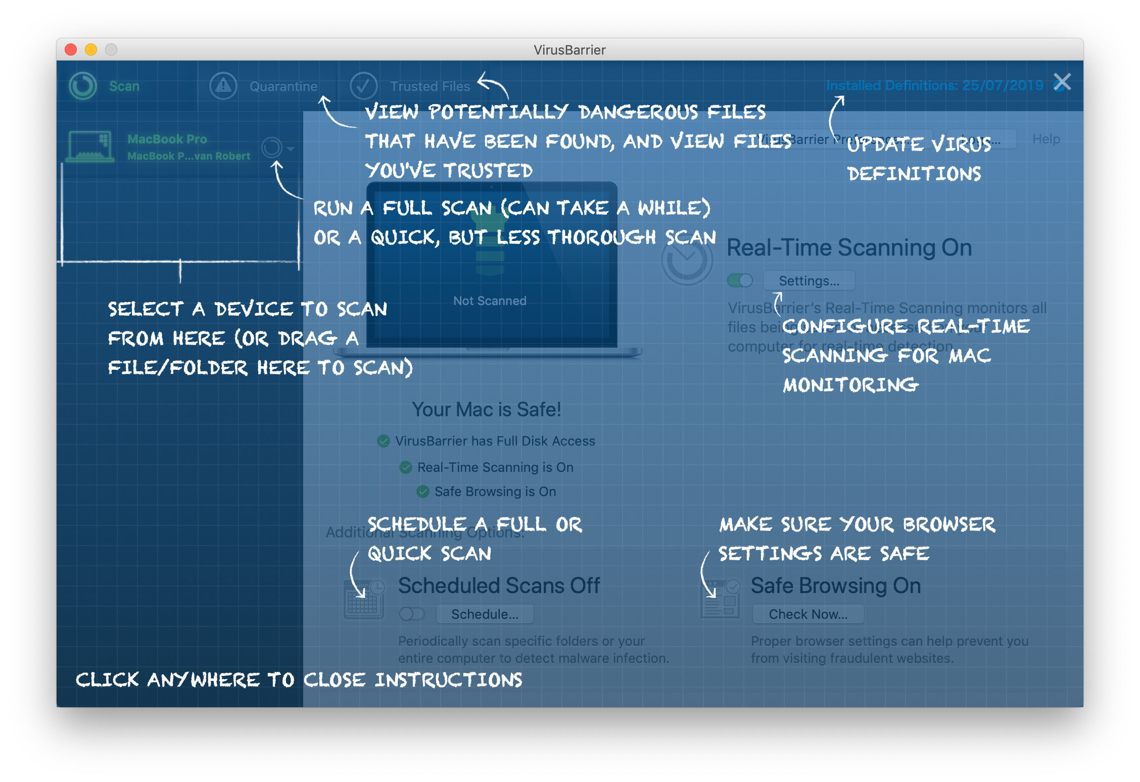Close the VirusBarrier window with red button
The image size is (1140, 782).
[71, 50]
